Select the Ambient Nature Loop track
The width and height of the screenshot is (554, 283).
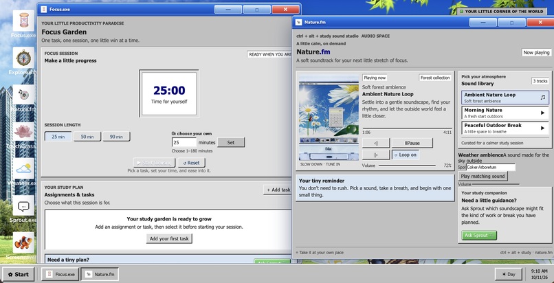point(505,98)
